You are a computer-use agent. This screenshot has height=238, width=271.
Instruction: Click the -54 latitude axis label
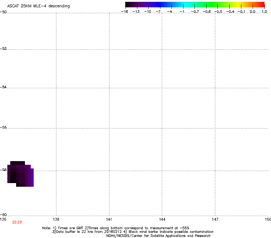tap(3, 87)
